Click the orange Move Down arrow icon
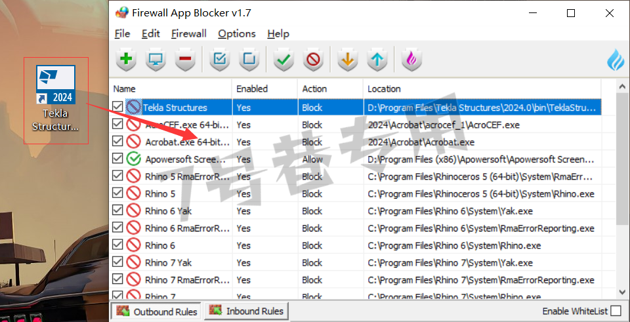Viewport: 630px width, 322px height. point(348,60)
